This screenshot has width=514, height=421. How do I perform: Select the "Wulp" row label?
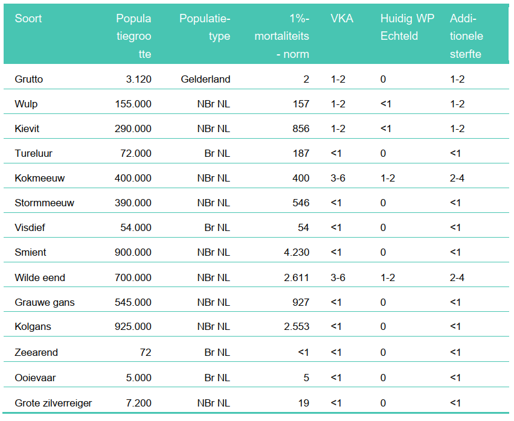[x=26, y=104]
